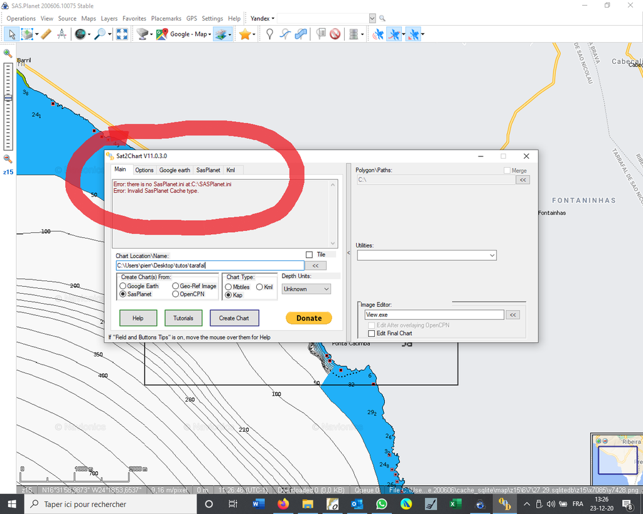
Task: Browse for chart location with << button
Action: [x=315, y=265]
